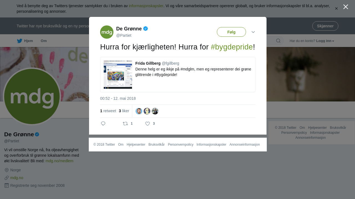The height and width of the screenshot is (199, 355).
Task: Dismiss the cookie notice small X
Action: [x=336, y=9]
